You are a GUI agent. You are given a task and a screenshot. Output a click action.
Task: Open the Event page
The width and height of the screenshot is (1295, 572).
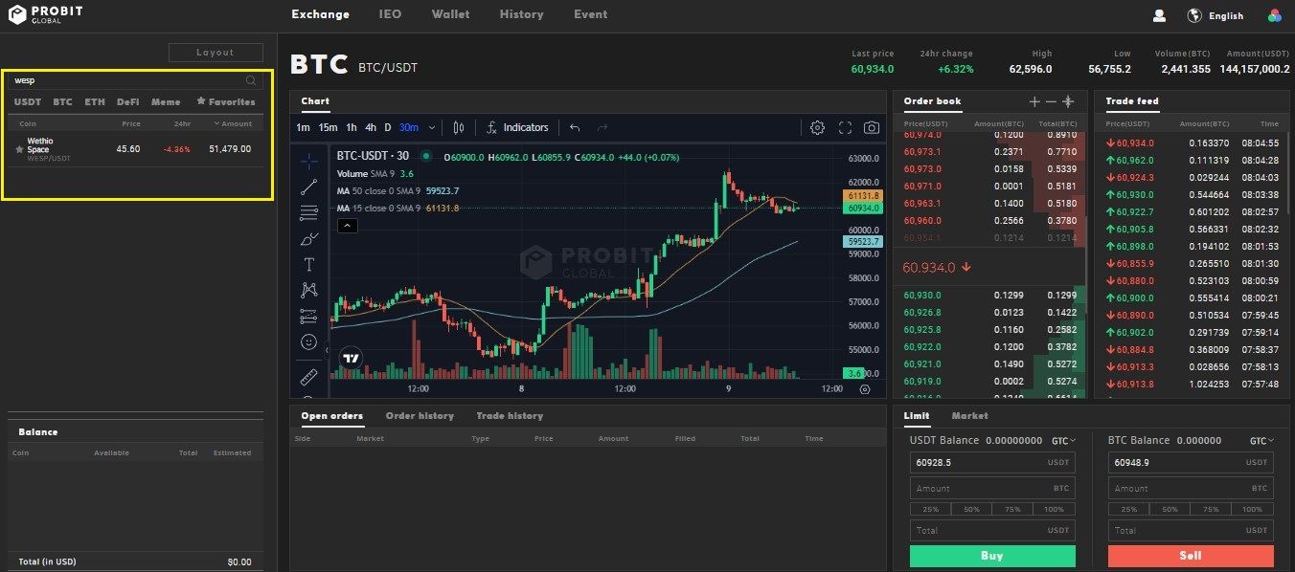click(x=590, y=14)
